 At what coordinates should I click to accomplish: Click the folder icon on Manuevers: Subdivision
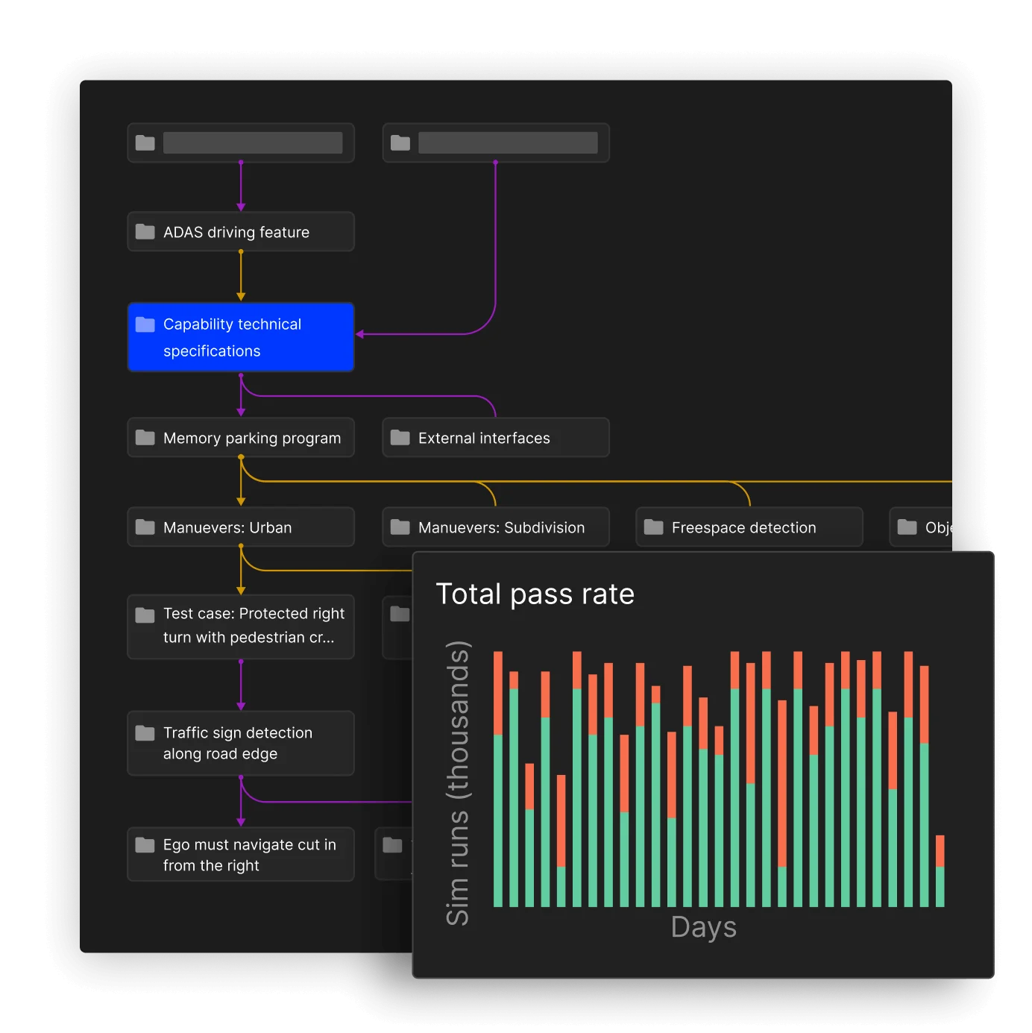[x=400, y=527]
